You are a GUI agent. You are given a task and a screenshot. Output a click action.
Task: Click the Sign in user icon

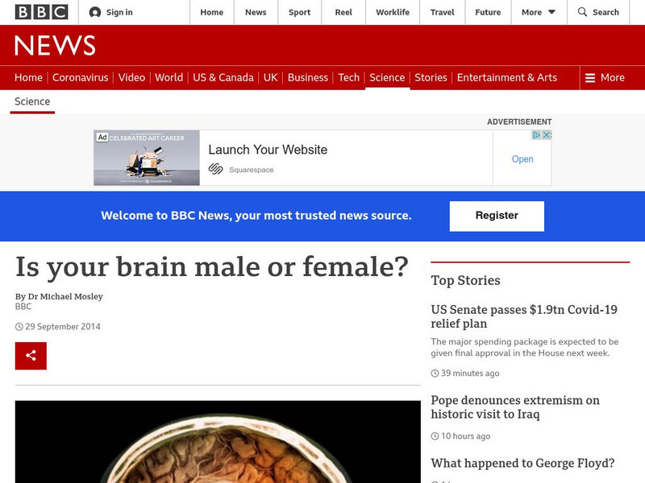pyautogui.click(x=95, y=12)
